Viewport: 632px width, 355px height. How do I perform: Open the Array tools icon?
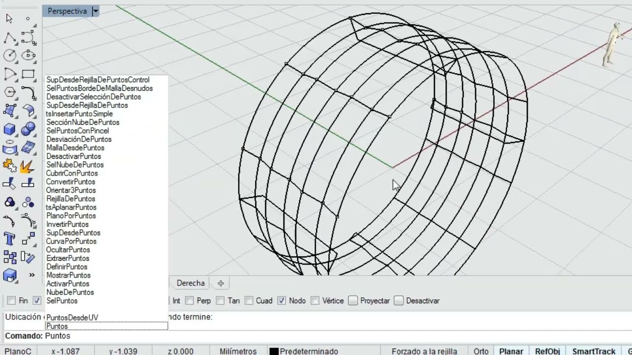[9, 257]
